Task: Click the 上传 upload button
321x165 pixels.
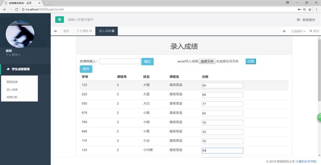Action: [251, 61]
